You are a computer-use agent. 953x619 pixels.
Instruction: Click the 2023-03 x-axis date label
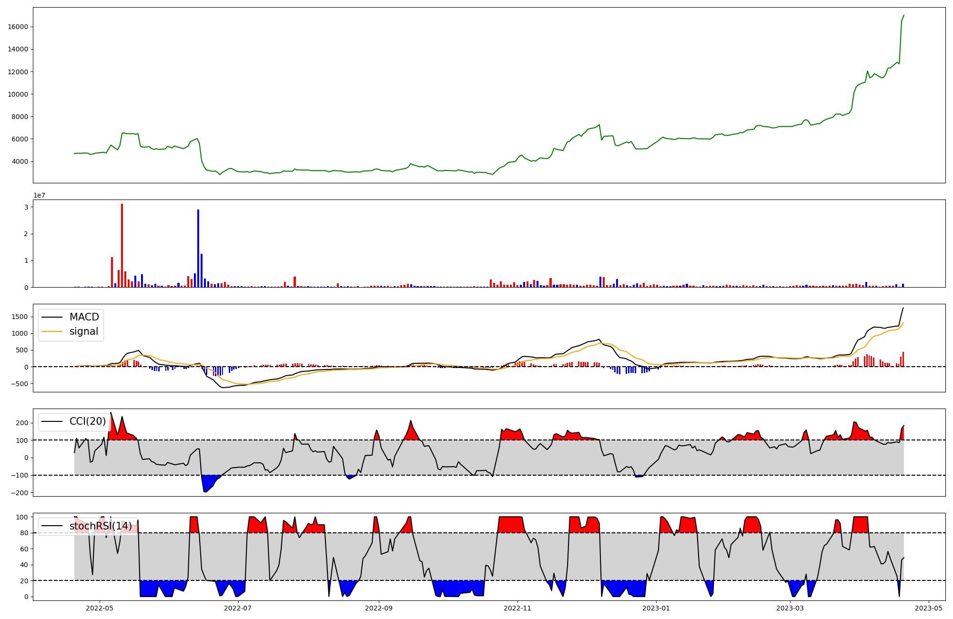click(790, 608)
